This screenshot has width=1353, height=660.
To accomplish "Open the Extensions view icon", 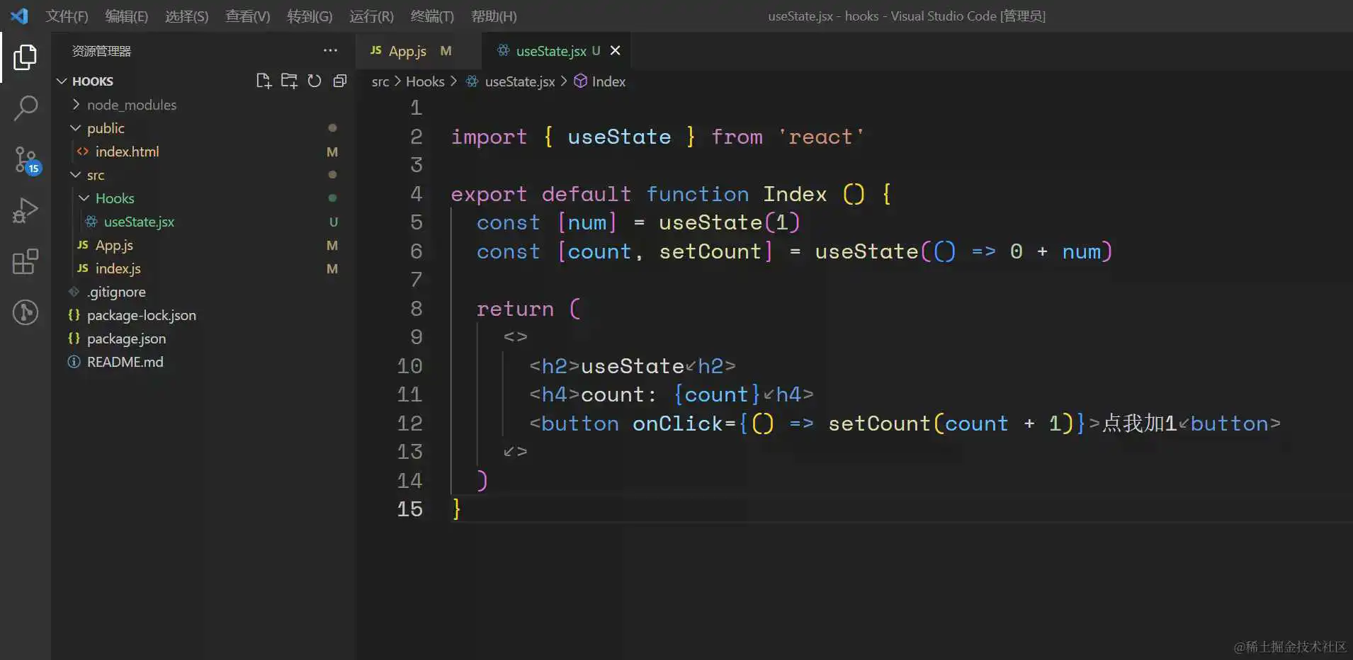I will (26, 261).
